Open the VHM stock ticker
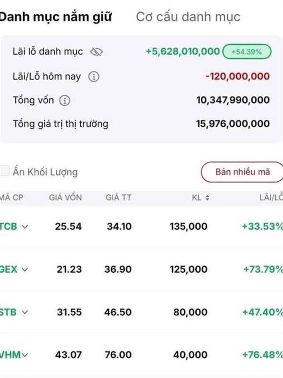Viewport: 283px width, 378px height. (x=9, y=355)
